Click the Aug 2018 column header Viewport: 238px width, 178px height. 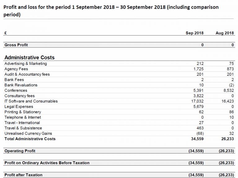pos(225,33)
